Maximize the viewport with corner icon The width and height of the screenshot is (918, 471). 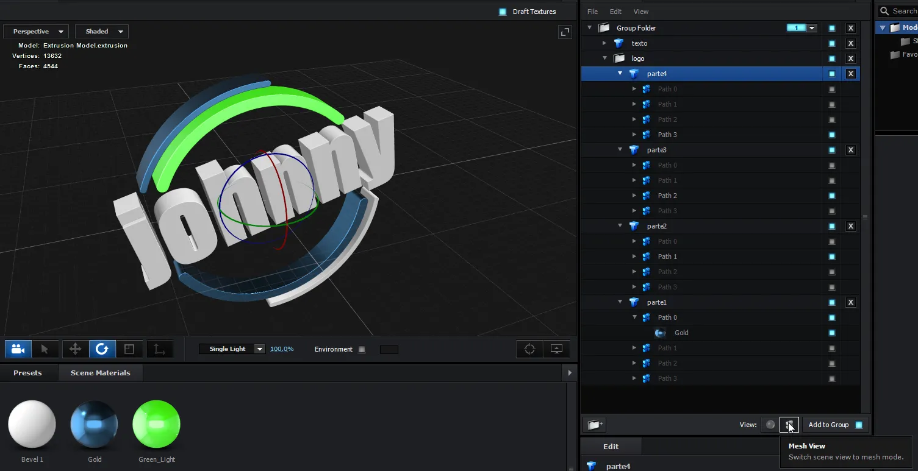point(565,32)
